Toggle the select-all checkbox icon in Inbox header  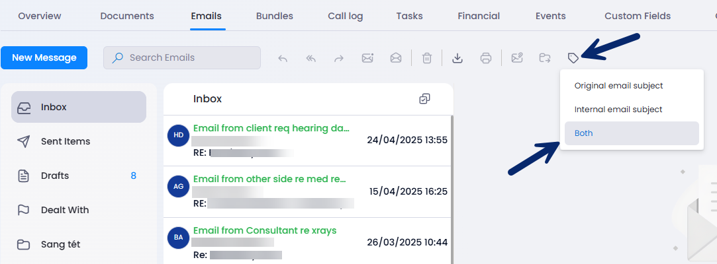click(x=425, y=98)
